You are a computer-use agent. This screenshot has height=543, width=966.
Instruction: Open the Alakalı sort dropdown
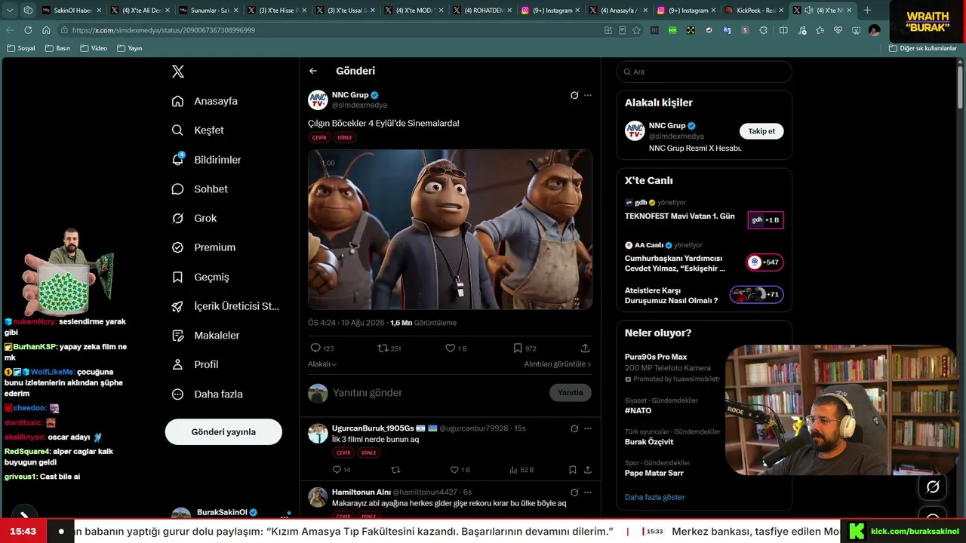click(x=322, y=364)
